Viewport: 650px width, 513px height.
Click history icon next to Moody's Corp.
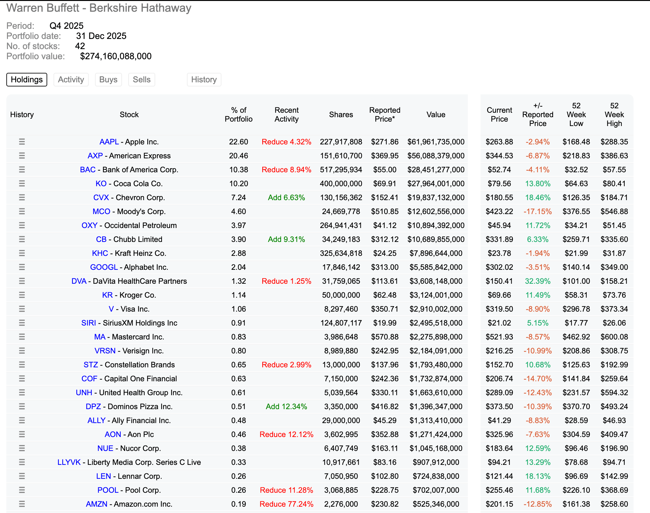[x=22, y=211]
